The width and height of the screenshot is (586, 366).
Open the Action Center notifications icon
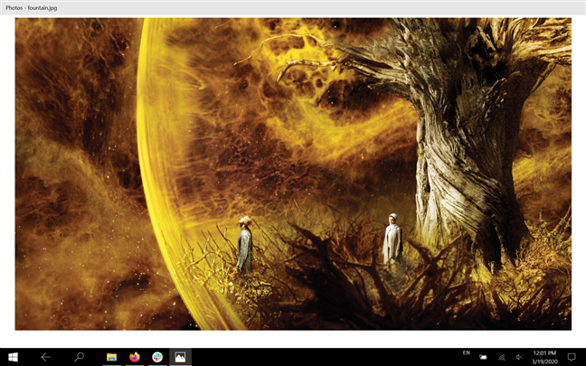click(x=572, y=357)
